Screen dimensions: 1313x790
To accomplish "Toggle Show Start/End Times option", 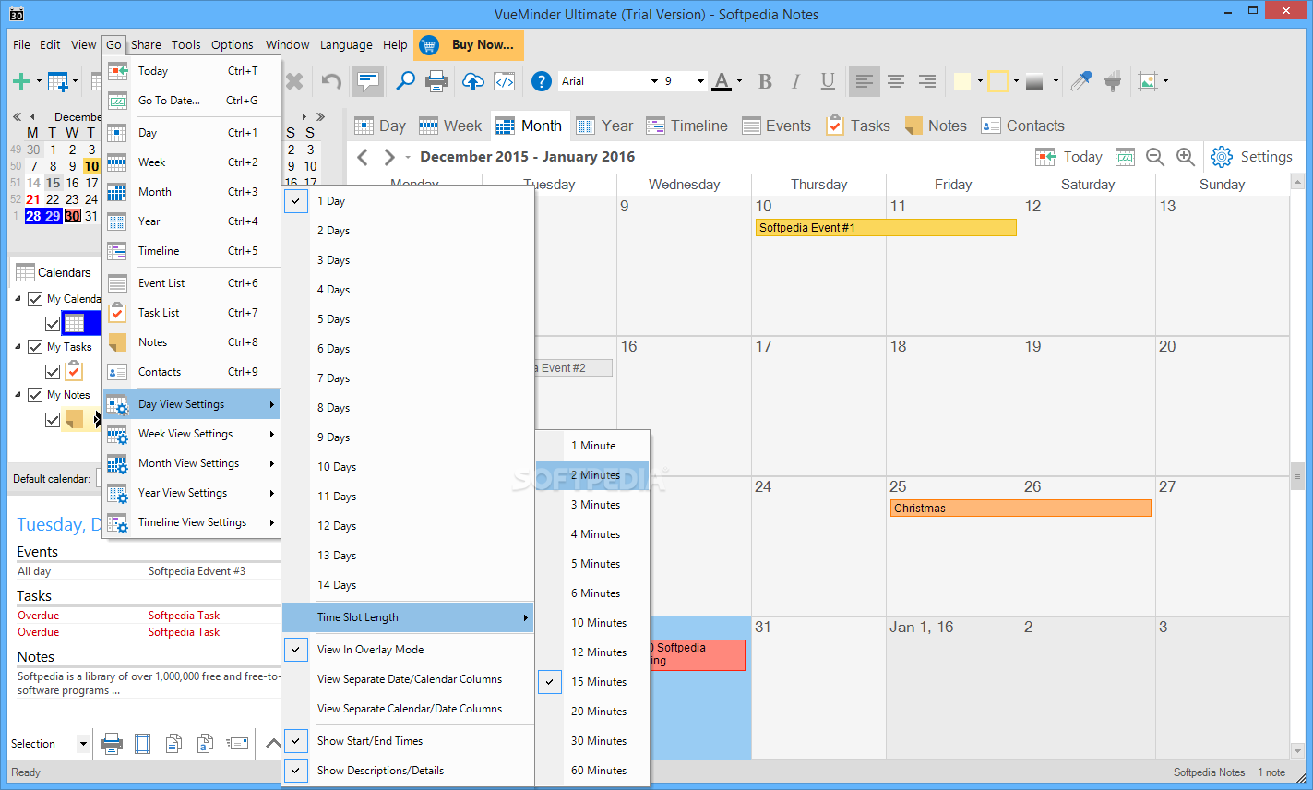I will tap(409, 741).
